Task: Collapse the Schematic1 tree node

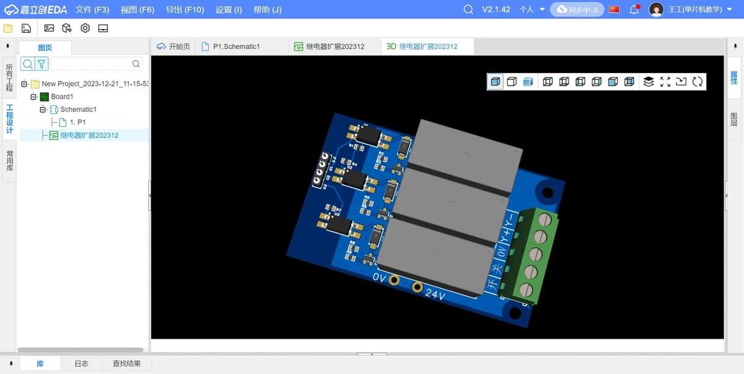Action: [43, 110]
